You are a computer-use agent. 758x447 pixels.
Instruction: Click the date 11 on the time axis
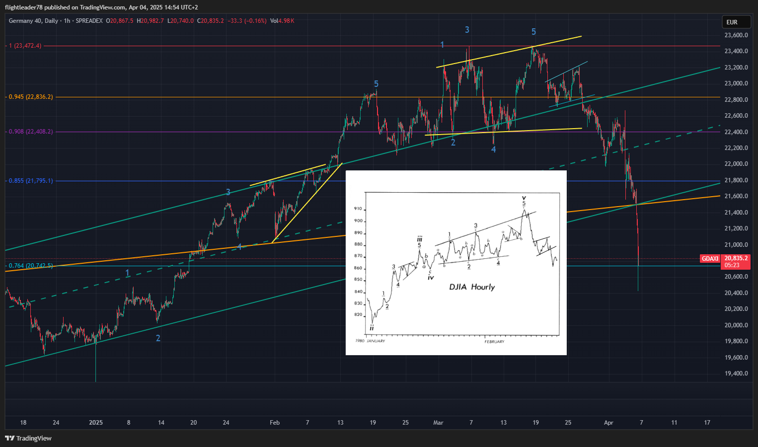click(x=674, y=423)
